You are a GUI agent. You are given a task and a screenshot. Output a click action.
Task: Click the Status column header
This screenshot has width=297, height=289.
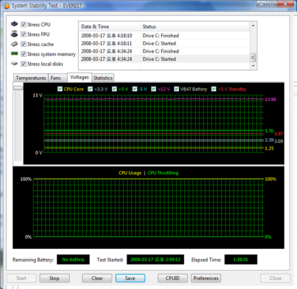pos(195,26)
